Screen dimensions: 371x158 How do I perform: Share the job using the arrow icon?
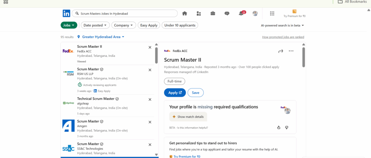(281, 51)
